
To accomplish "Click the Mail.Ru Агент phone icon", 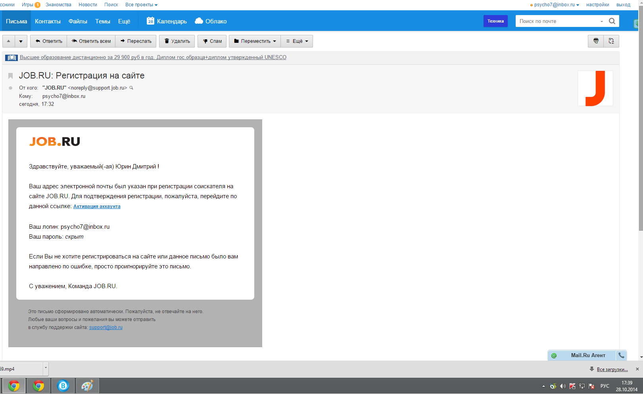I will coord(621,356).
